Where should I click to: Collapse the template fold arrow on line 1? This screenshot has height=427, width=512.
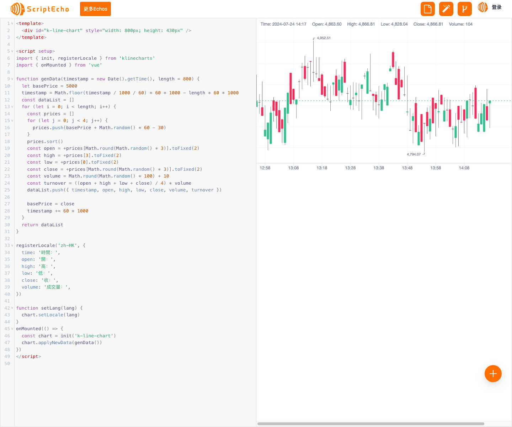[x=12, y=23]
